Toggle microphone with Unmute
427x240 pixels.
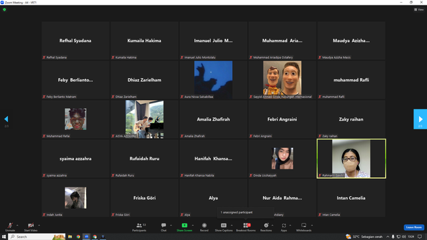10,227
